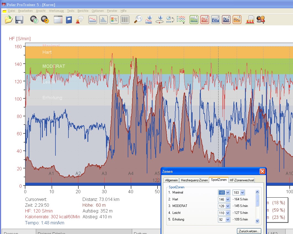Click the percent distribution chart icon

[x=114, y=20]
